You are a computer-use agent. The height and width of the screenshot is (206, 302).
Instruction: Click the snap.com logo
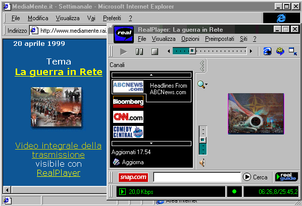click(x=133, y=177)
